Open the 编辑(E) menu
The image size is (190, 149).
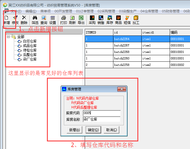31,11
